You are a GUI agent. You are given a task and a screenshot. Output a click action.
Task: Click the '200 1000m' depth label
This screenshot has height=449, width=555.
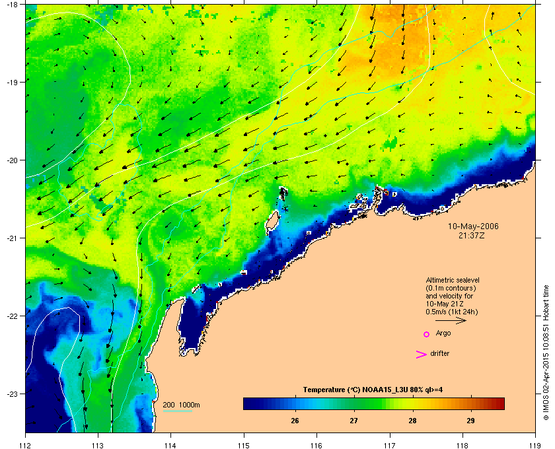181,405
